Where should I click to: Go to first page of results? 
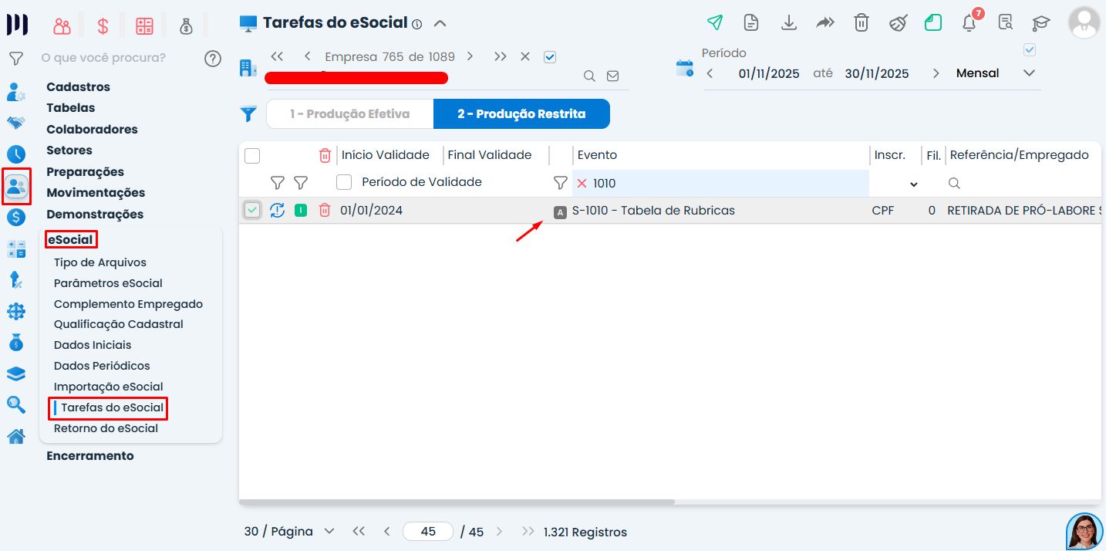[358, 532]
